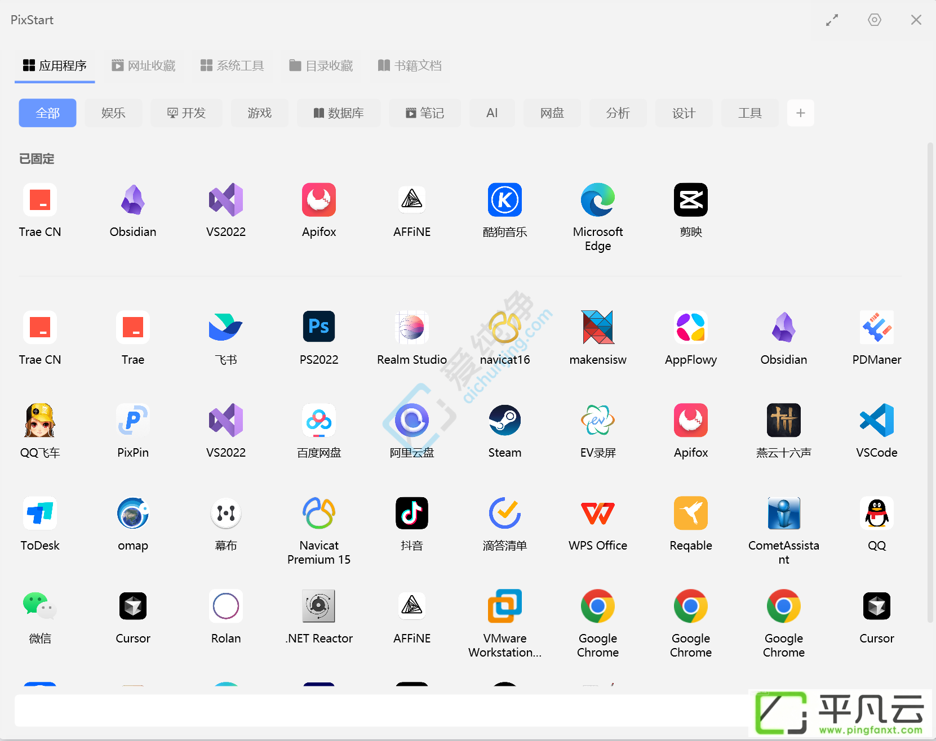Open Rolan icon

226,606
